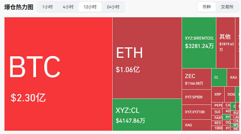Open the 其他 (others) tile
The width and height of the screenshot is (241, 134).
click(225, 43)
